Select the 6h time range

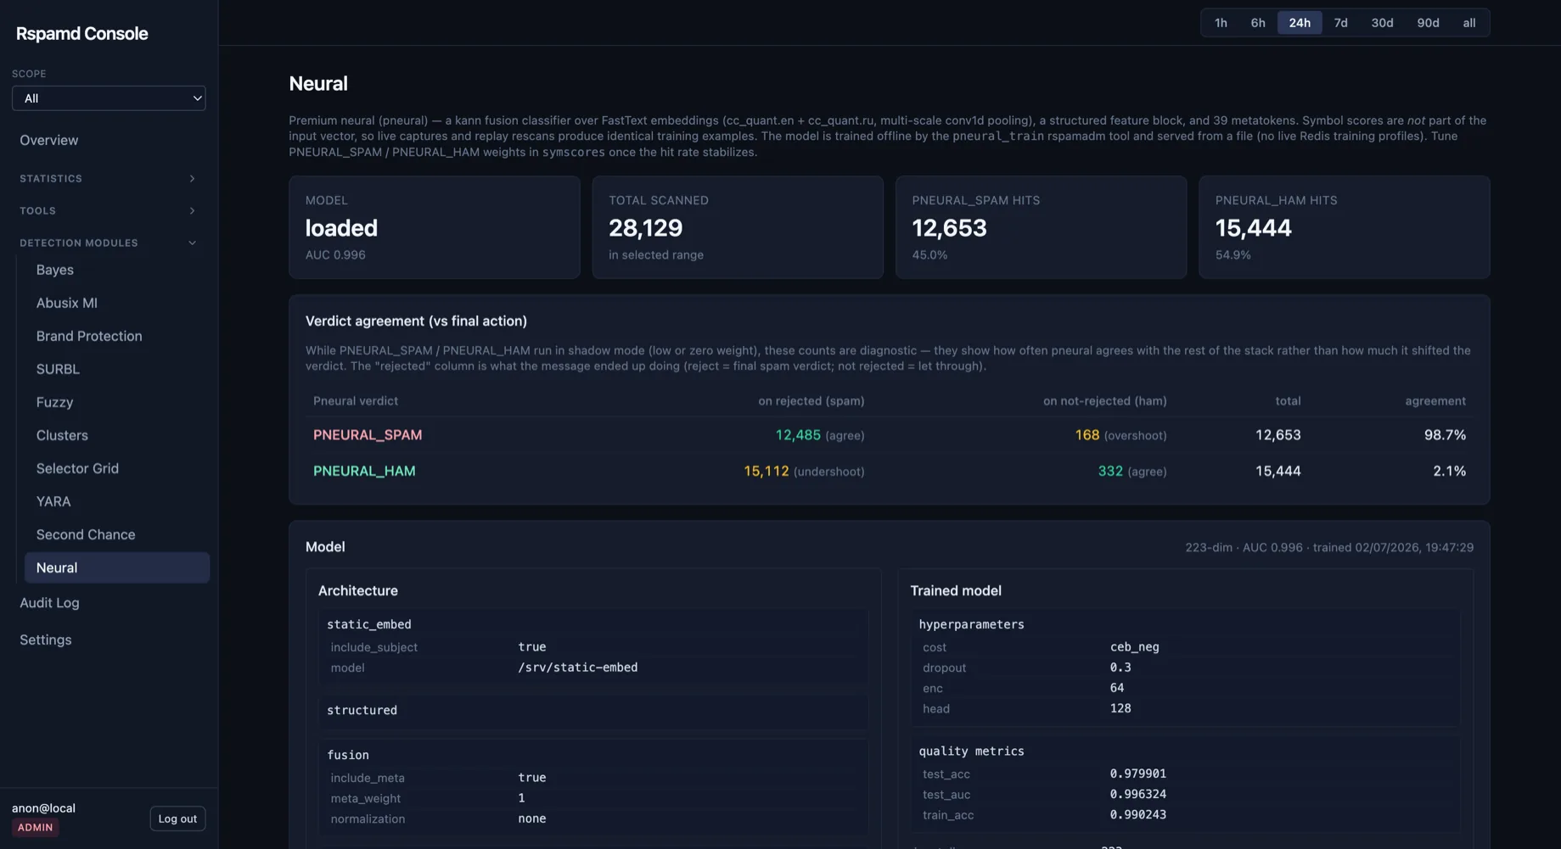point(1258,23)
